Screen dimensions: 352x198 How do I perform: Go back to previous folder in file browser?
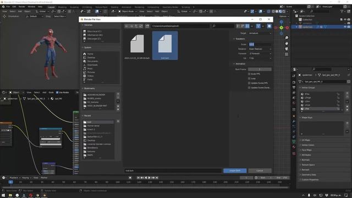pyautogui.click(x=127, y=26)
